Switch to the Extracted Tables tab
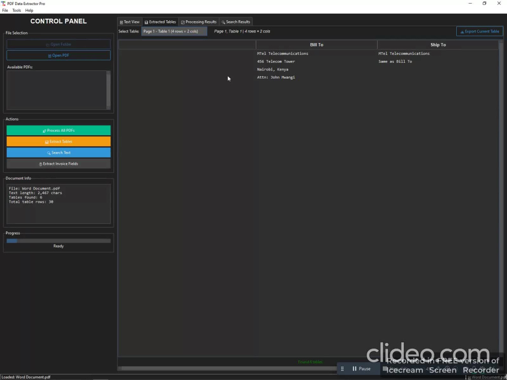The width and height of the screenshot is (507, 380). click(160, 22)
